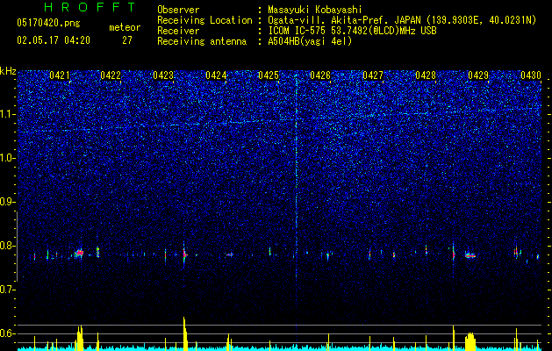Click the 0421 time marker
552x351 pixels.
point(60,75)
